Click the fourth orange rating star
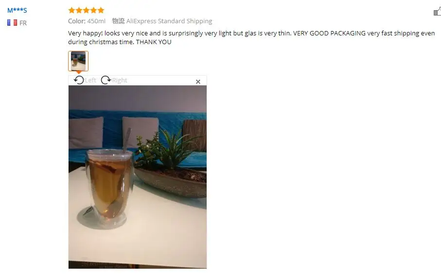This screenshot has height=274, width=441. click(x=93, y=10)
